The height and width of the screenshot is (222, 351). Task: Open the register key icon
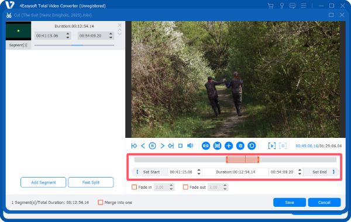282,6
